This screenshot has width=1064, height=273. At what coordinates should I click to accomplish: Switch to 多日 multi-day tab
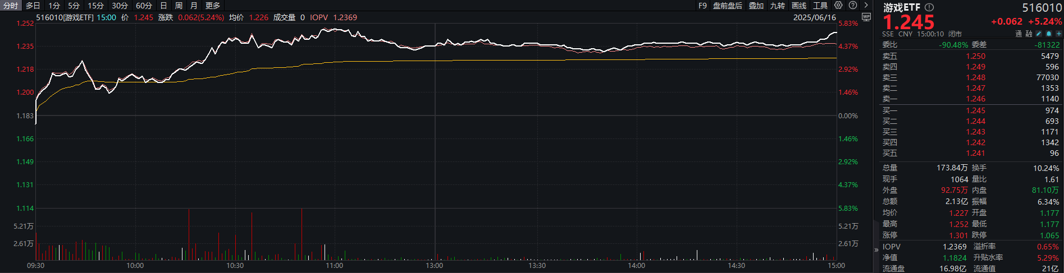click(33, 6)
